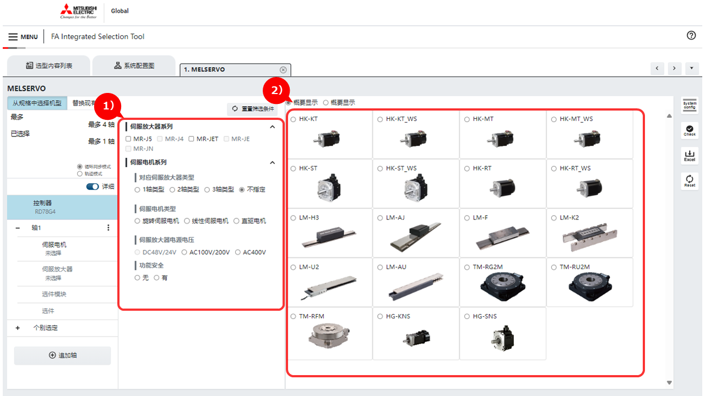Select the 控制器 RD78G4 row
This screenshot has width=705, height=396.
pyautogui.click(x=62, y=206)
